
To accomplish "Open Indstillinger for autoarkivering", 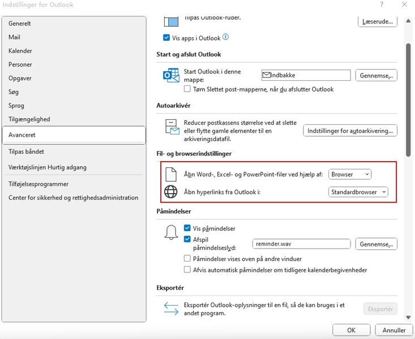I will [x=350, y=131].
